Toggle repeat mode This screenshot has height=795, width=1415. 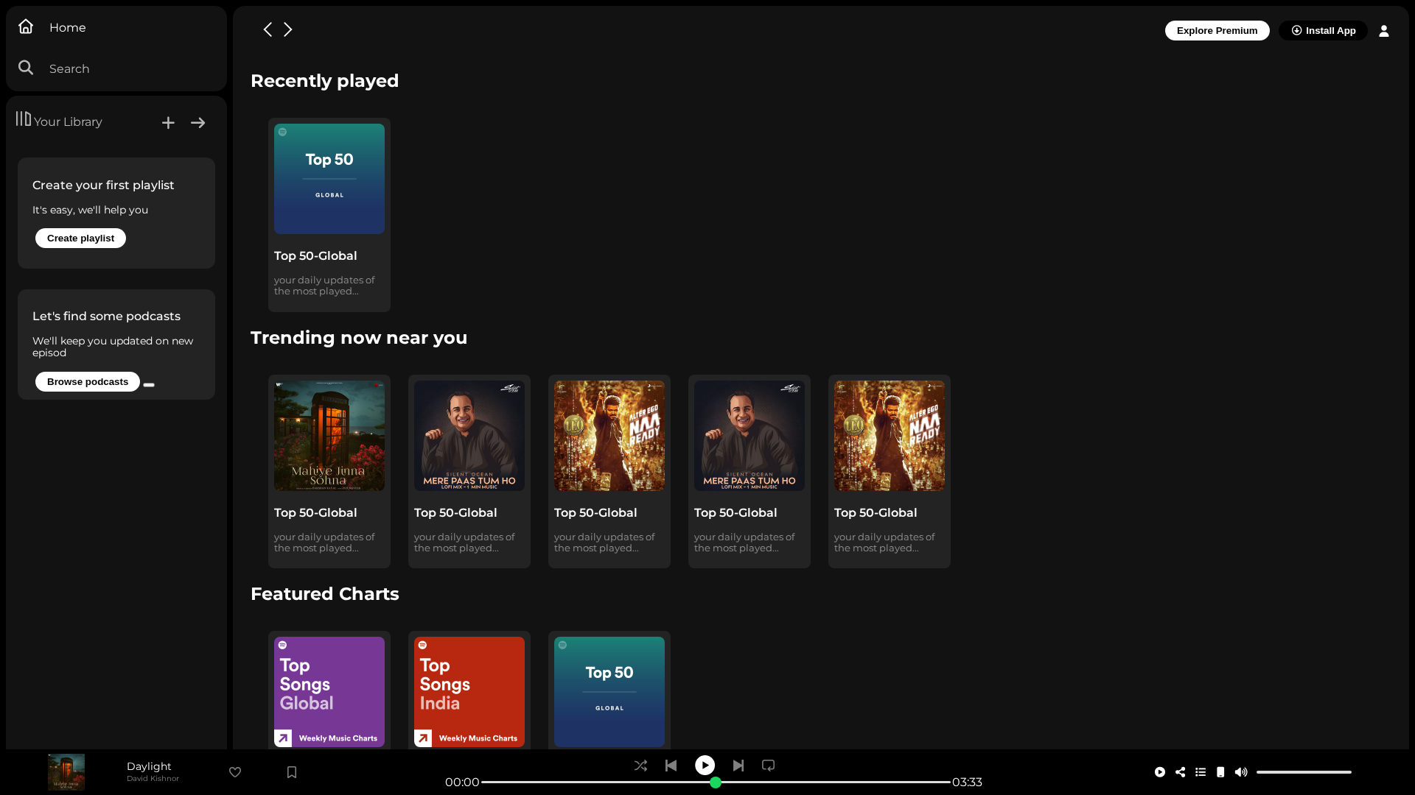(768, 766)
